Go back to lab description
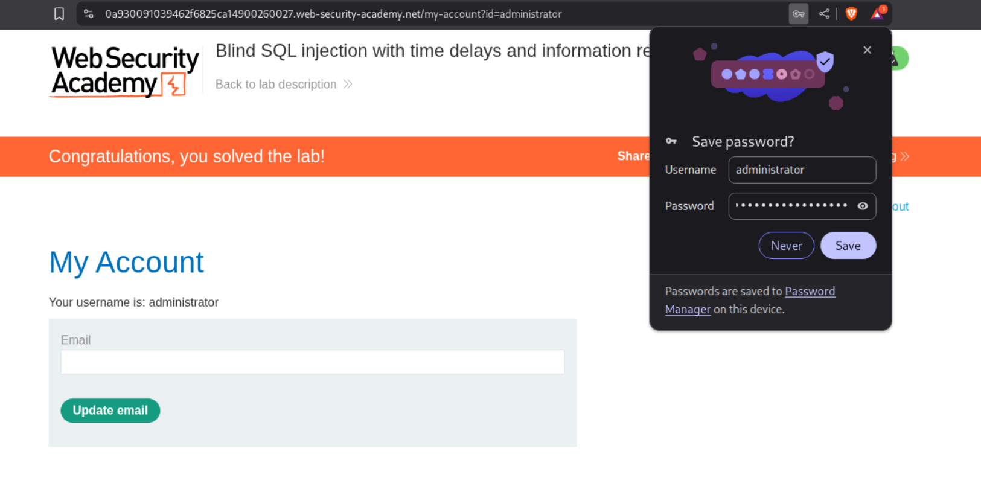 276,85
